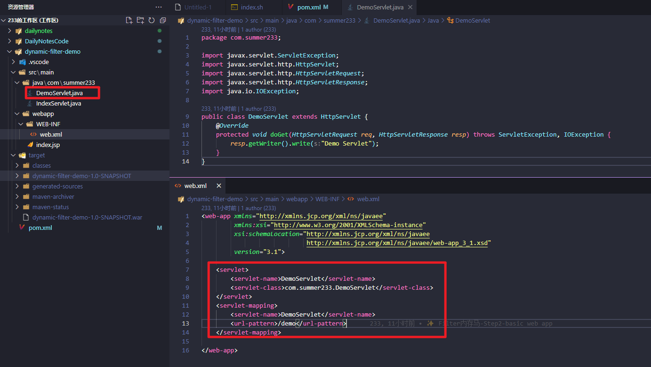This screenshot has width=651, height=367.
Task: Click line number 12 in DemoServlet.java
Action: pyautogui.click(x=185, y=143)
